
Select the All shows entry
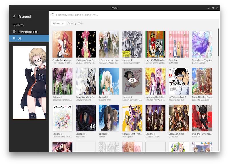29,38
